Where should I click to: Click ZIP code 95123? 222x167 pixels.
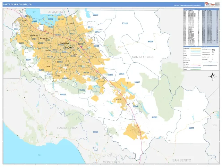pos(86,73)
